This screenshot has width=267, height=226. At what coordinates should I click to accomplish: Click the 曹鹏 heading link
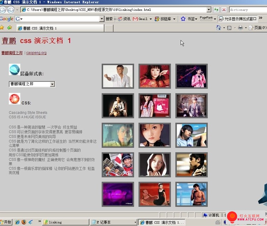9,41
